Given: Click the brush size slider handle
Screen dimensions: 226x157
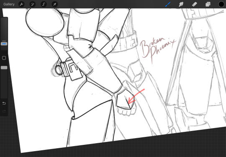Looking at the screenshot, I should 4,44.
